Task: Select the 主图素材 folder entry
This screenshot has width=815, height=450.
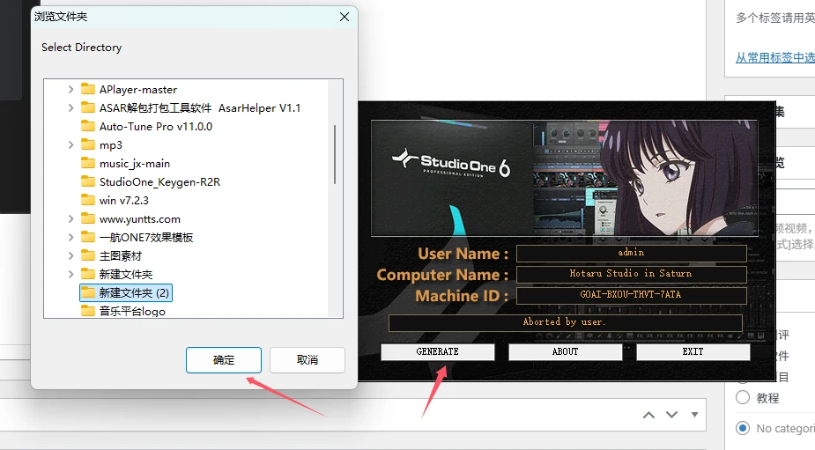Action: click(120, 256)
